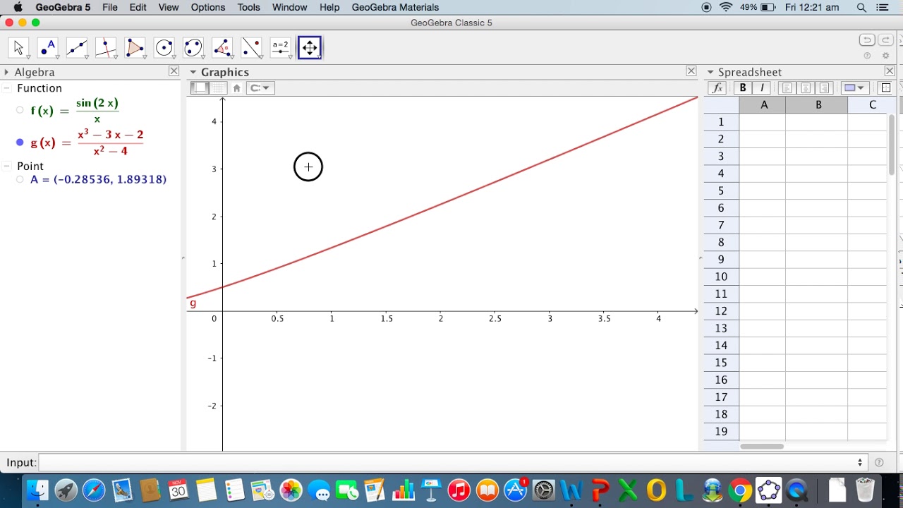Reset Graphics view to standard home view

click(x=236, y=88)
